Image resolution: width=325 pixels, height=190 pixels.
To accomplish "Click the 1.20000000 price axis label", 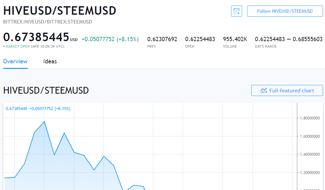I will point(310,173).
